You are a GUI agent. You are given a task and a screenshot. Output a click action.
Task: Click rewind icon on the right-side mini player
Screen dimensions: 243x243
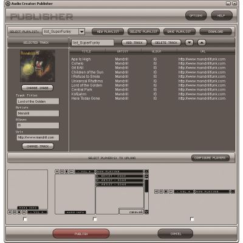(156, 191)
